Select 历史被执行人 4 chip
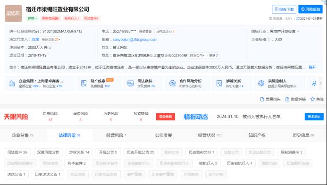The height and width of the screenshot is (185, 327). 239,163
